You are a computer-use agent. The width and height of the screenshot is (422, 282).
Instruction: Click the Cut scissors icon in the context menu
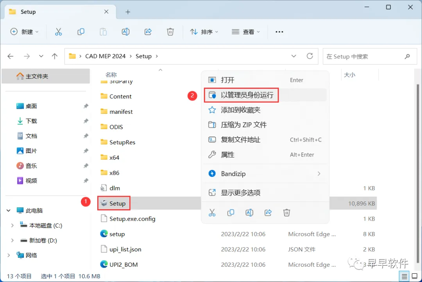[212, 213]
